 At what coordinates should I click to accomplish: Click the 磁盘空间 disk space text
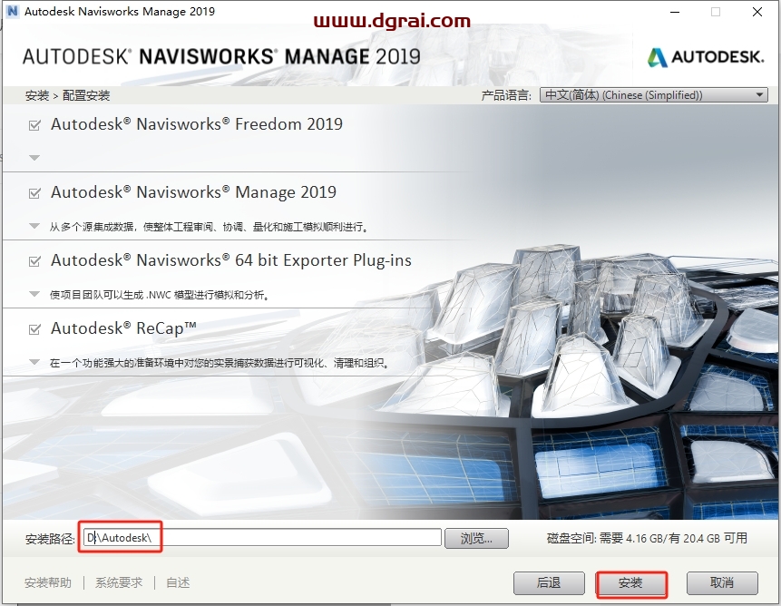coord(647,538)
